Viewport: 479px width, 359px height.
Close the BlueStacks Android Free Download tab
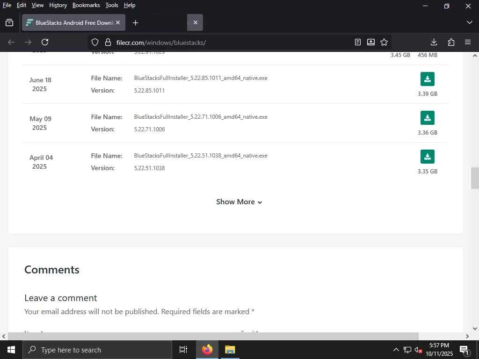tap(118, 22)
